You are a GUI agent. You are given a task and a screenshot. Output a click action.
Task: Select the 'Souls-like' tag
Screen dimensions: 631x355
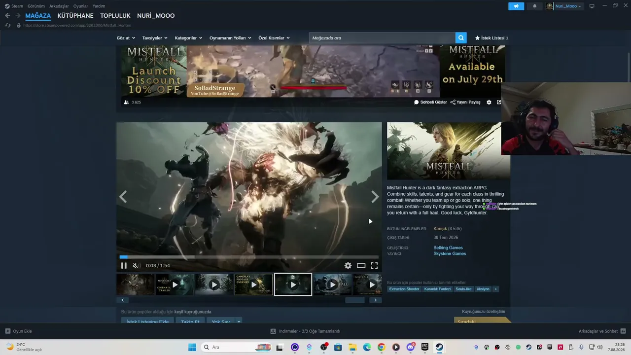coord(463,289)
